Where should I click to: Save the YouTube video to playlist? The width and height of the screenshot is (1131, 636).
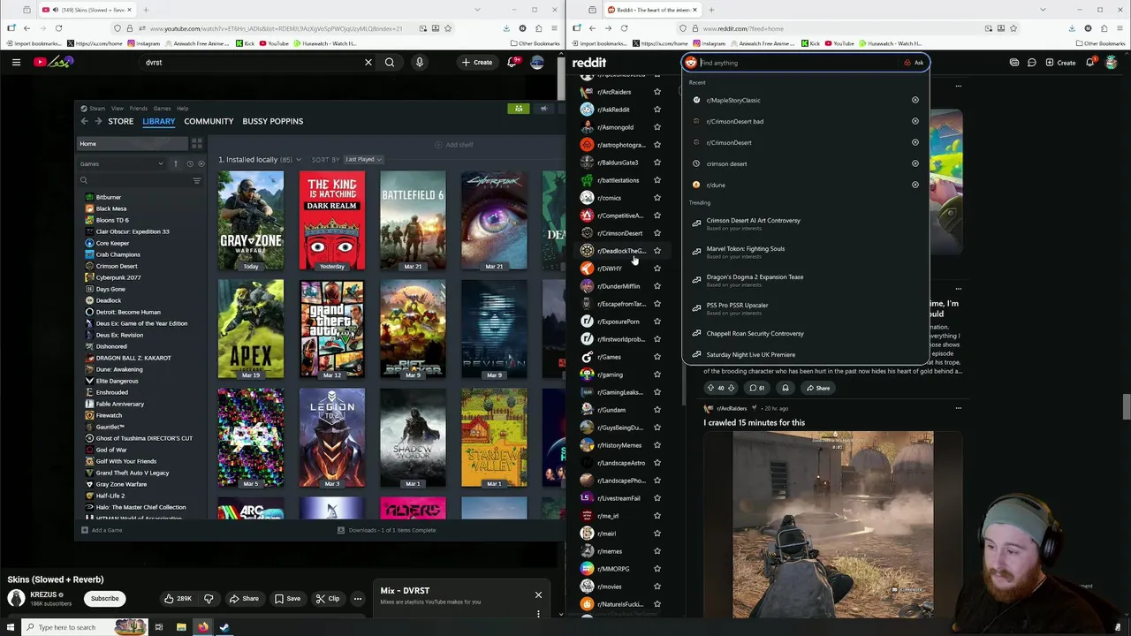[287, 599]
